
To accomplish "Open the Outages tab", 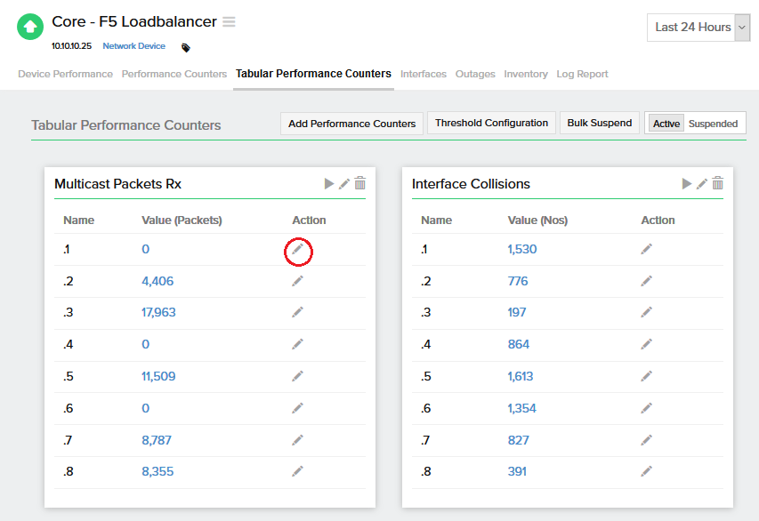I will [475, 74].
